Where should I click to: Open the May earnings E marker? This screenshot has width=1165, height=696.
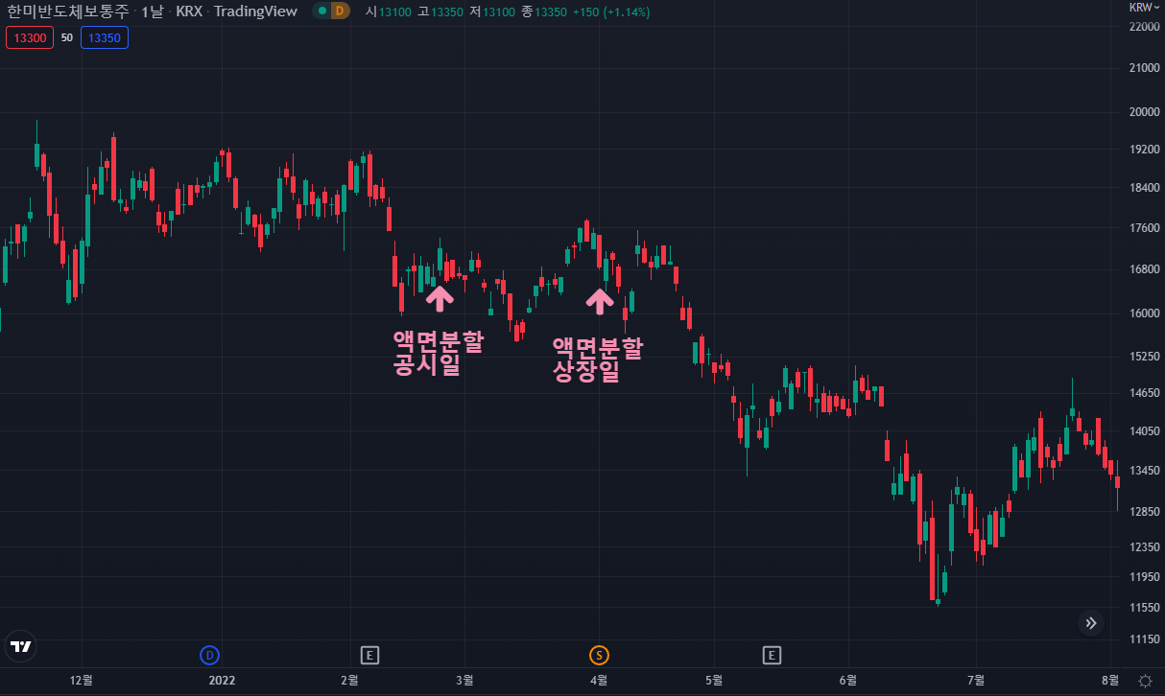[x=772, y=656]
